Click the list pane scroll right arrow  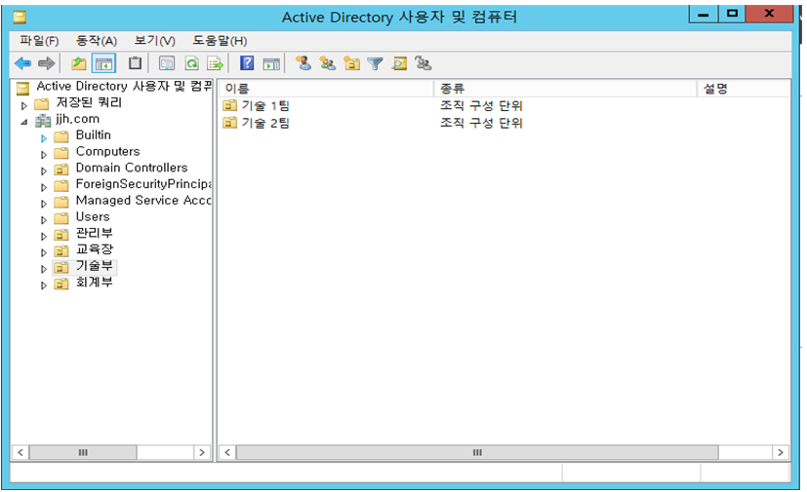(781, 452)
